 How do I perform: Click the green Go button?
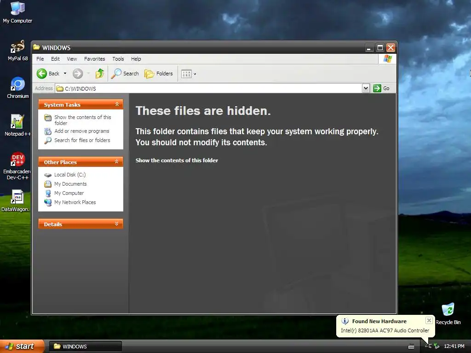pos(381,88)
